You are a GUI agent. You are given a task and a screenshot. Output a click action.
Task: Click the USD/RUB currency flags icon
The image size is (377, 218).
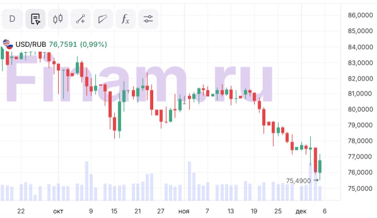[8, 44]
